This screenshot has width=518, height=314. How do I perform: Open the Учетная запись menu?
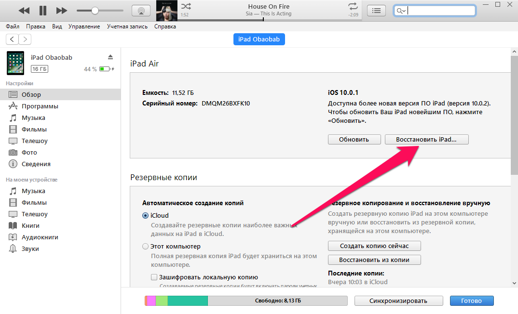128,26
